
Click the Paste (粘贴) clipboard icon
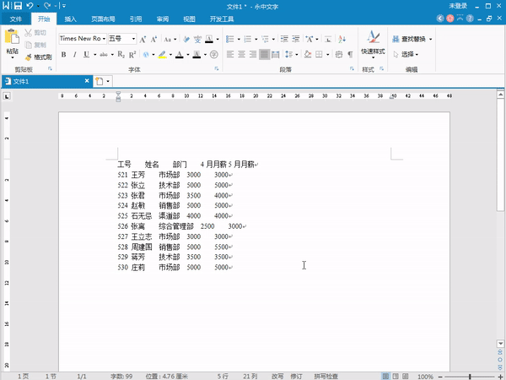(x=12, y=36)
